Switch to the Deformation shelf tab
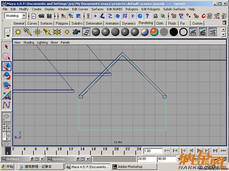 coord(94,24)
